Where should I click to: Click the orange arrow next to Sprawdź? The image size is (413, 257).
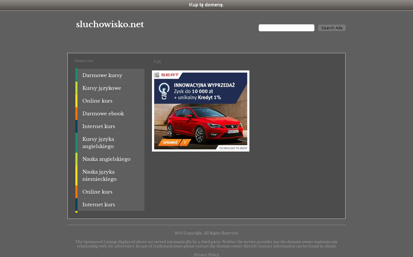pos(185,143)
